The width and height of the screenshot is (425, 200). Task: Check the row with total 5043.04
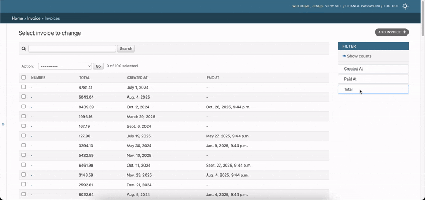pos(23,97)
